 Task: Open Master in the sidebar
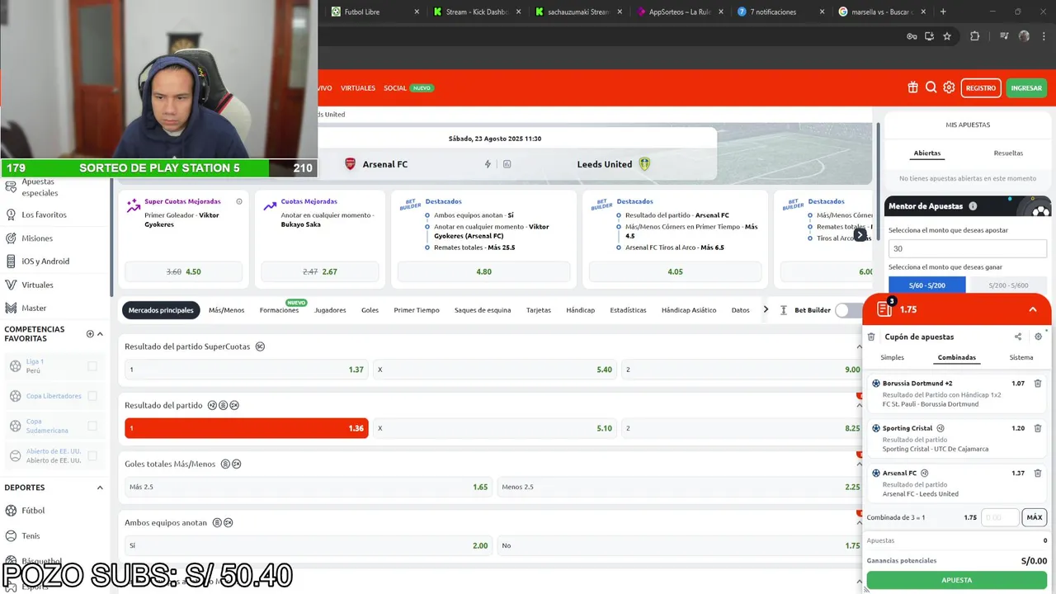tap(34, 308)
